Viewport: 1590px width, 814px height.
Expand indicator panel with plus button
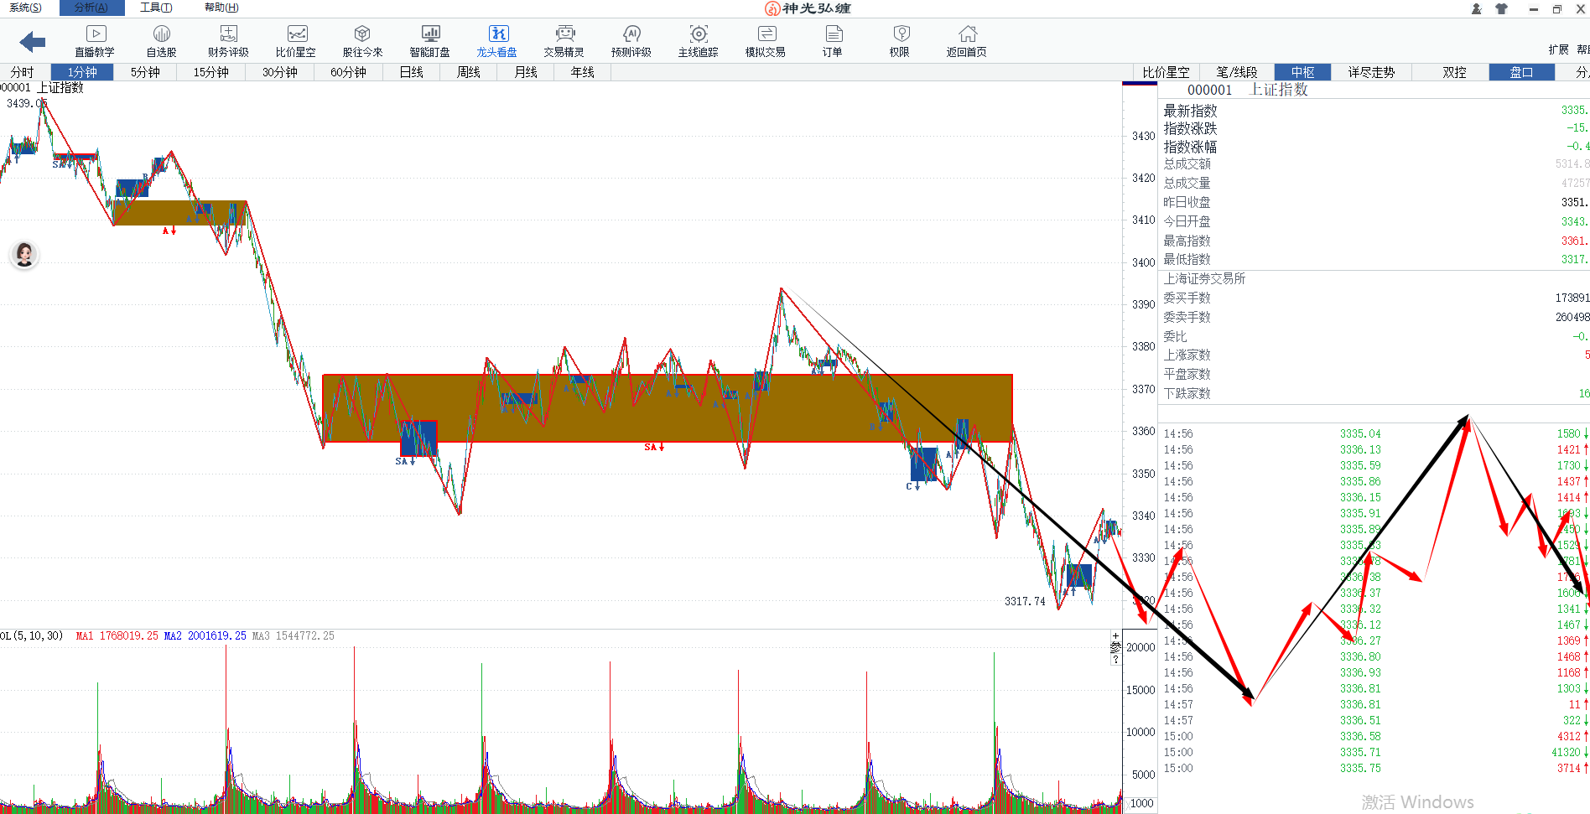point(1115,636)
